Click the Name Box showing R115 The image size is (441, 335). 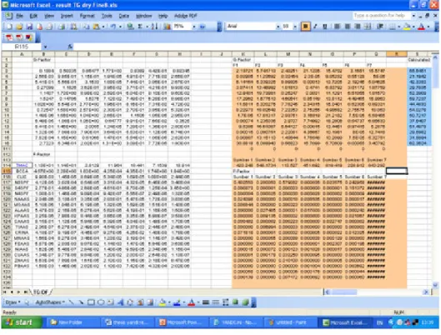[22, 47]
